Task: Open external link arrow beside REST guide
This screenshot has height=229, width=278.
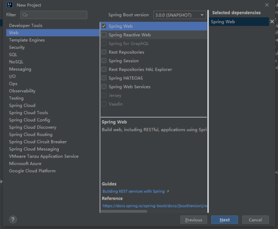Action: pos(168,191)
